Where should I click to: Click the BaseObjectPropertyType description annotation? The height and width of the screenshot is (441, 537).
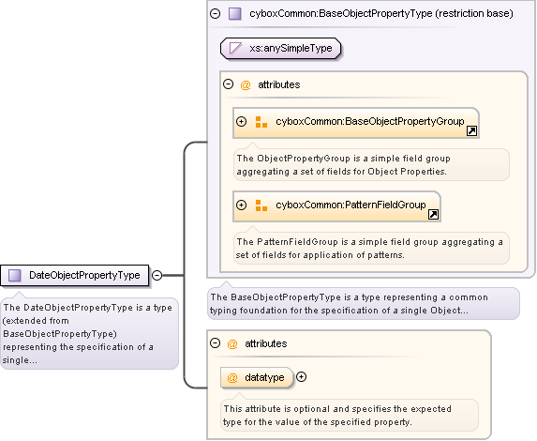364,304
